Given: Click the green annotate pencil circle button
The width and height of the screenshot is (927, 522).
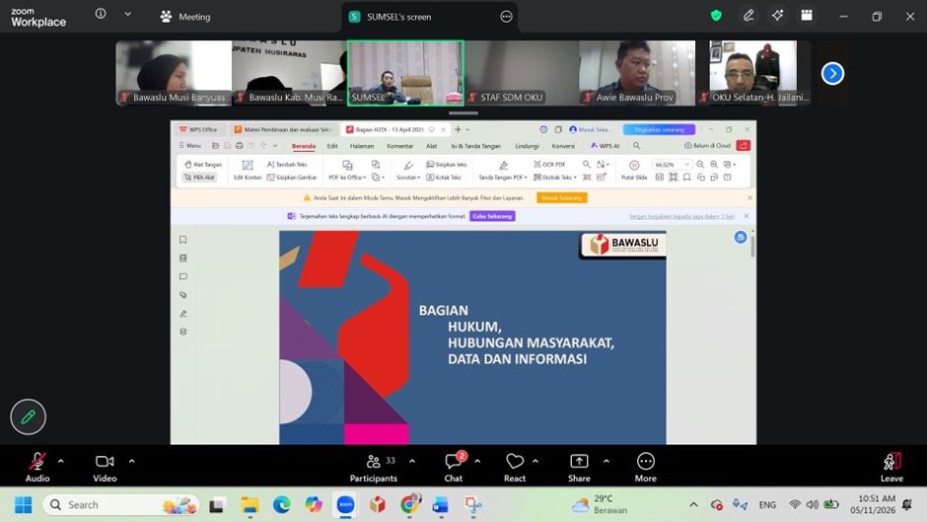Looking at the screenshot, I should point(28,417).
